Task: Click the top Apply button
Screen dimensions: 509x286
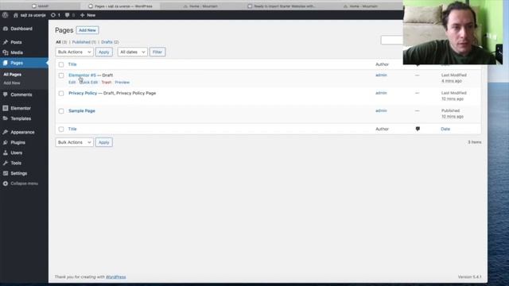Action: click(104, 52)
